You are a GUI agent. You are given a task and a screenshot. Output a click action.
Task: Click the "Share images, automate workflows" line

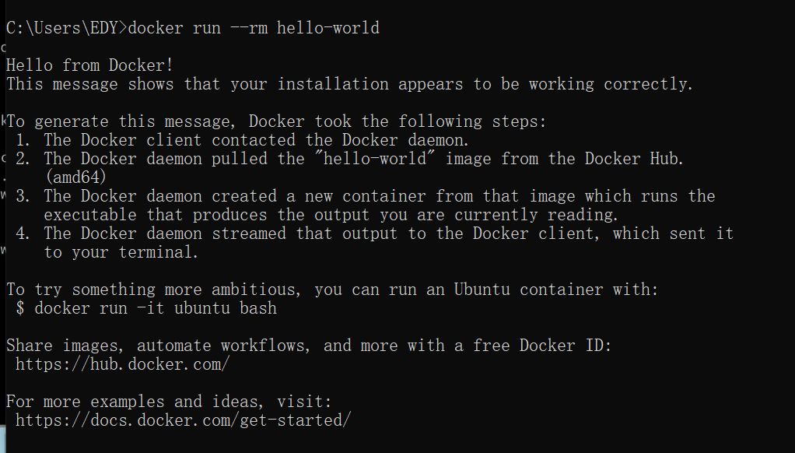pos(309,346)
